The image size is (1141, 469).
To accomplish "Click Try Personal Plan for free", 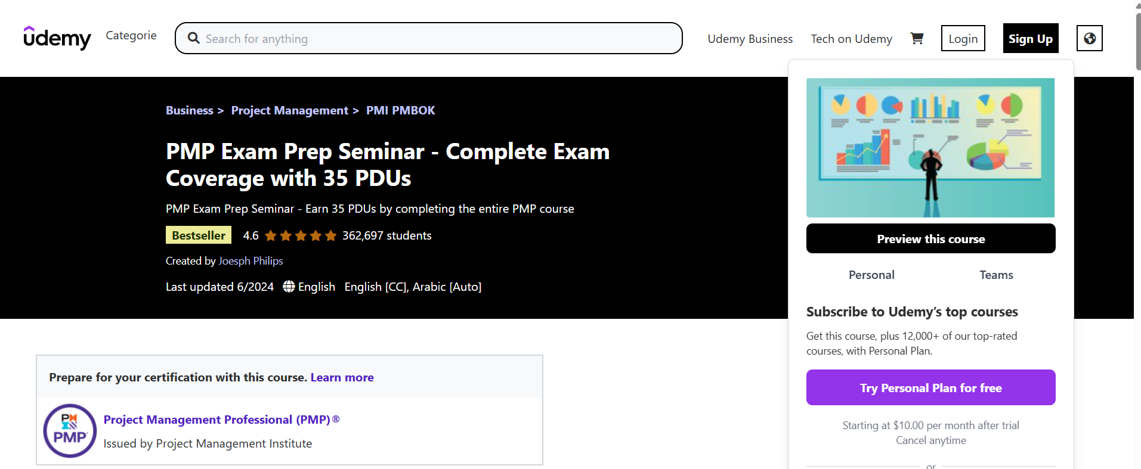I will (x=930, y=387).
